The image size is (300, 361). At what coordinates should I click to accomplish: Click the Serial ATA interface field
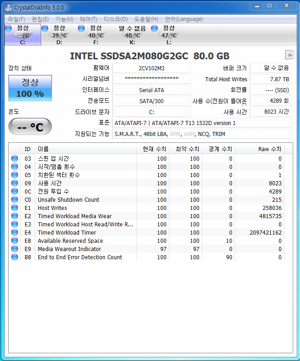click(152, 90)
